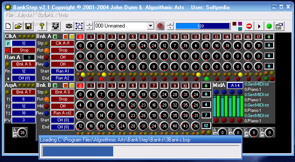295x162 pixels.
Task: Open the Ran A1 selector for Bnk A Start
Action: 62,71
